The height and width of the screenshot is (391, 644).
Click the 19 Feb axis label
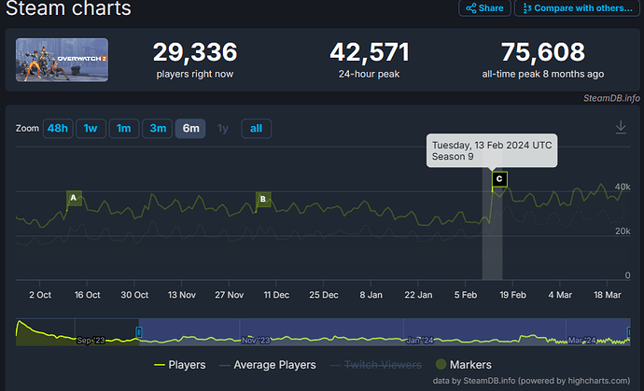(x=512, y=295)
